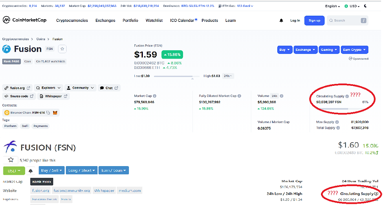Open the Buy / Sell dropdown
Viewport: 383px width, 205px height.
[x=51, y=170]
